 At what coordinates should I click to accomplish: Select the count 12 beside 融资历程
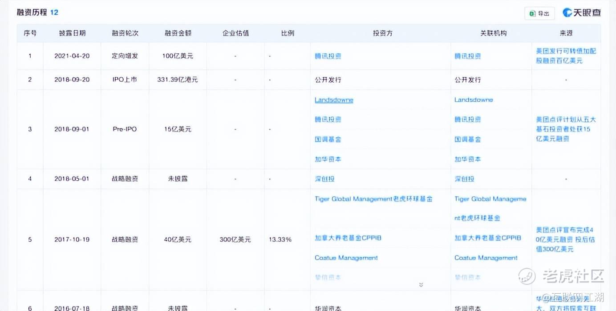[x=54, y=12]
